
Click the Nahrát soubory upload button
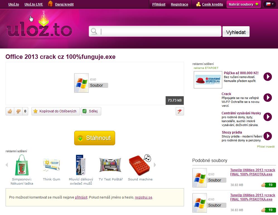pyautogui.click(x=244, y=4)
